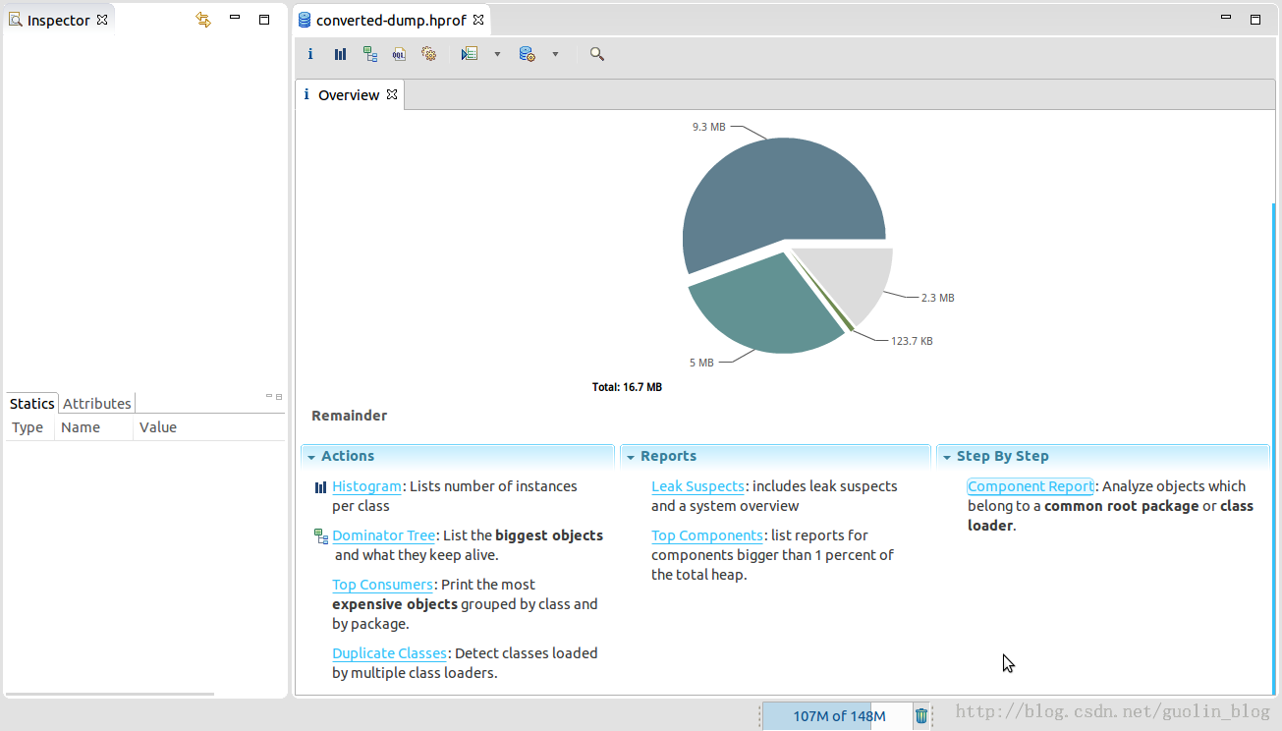Open the Dominator Tree toolbar icon
1282x731 pixels.
coord(369,54)
